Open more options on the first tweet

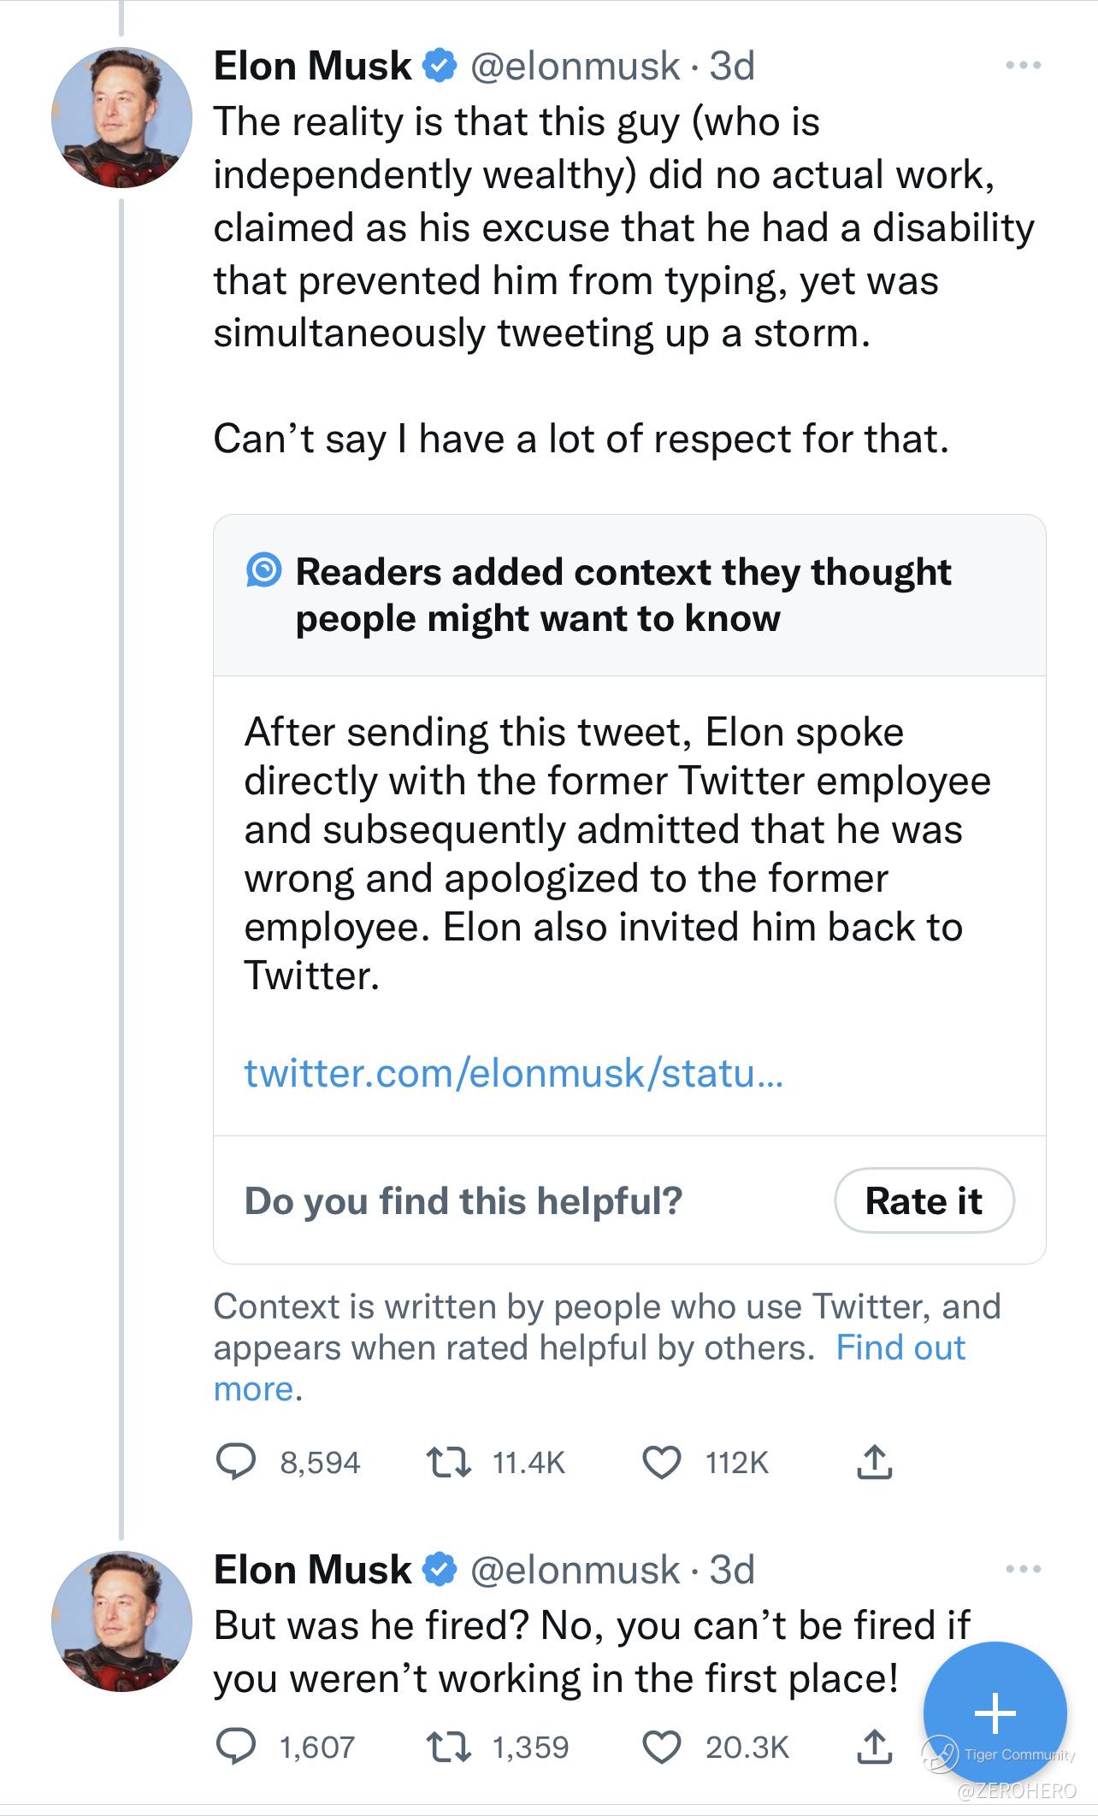coord(1023,65)
